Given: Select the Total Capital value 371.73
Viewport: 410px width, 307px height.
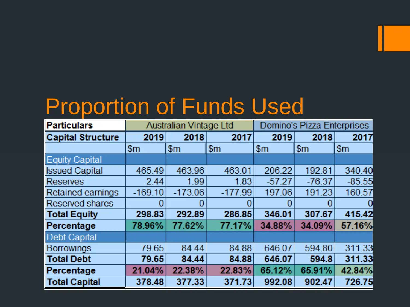Looking at the screenshot, I should (238, 282).
